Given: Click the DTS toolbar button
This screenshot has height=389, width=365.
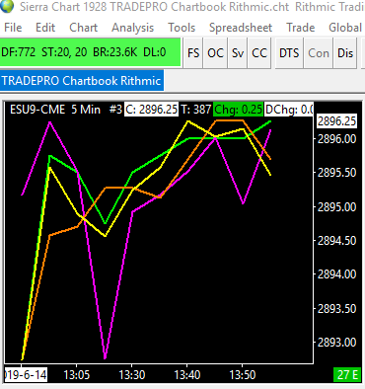Looking at the screenshot, I should pyautogui.click(x=289, y=53).
